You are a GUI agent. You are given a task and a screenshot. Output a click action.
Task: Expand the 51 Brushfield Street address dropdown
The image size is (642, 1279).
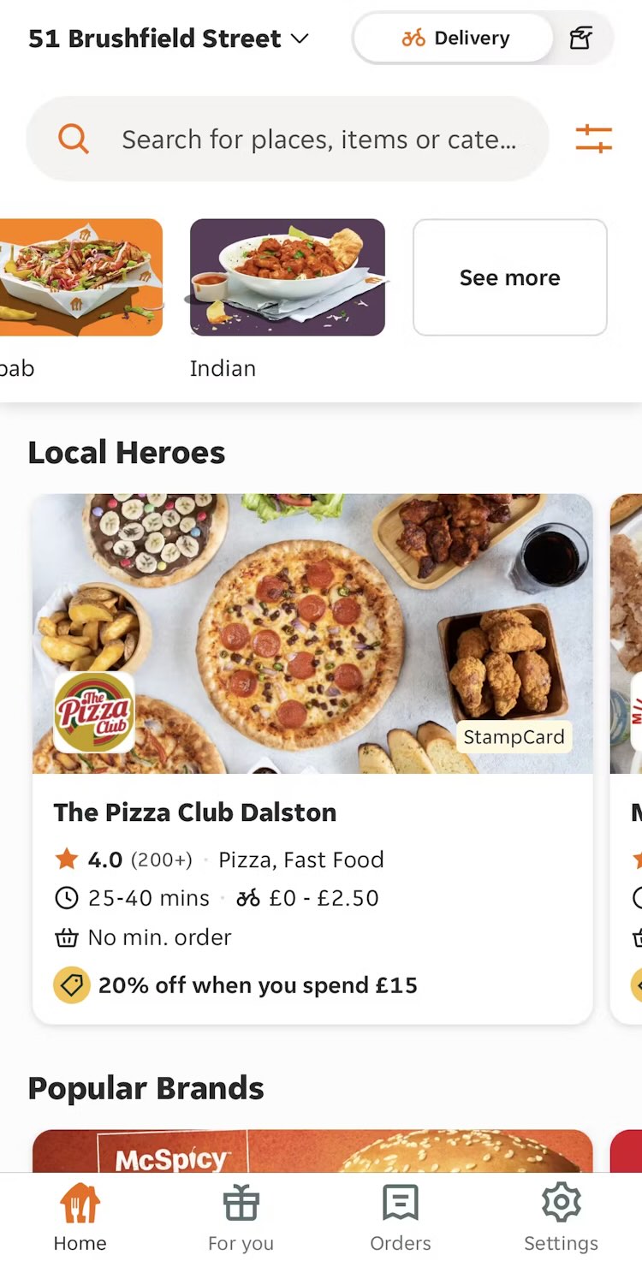[155, 39]
